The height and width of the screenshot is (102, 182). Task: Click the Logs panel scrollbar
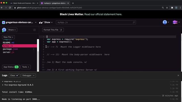click(x=181, y=91)
